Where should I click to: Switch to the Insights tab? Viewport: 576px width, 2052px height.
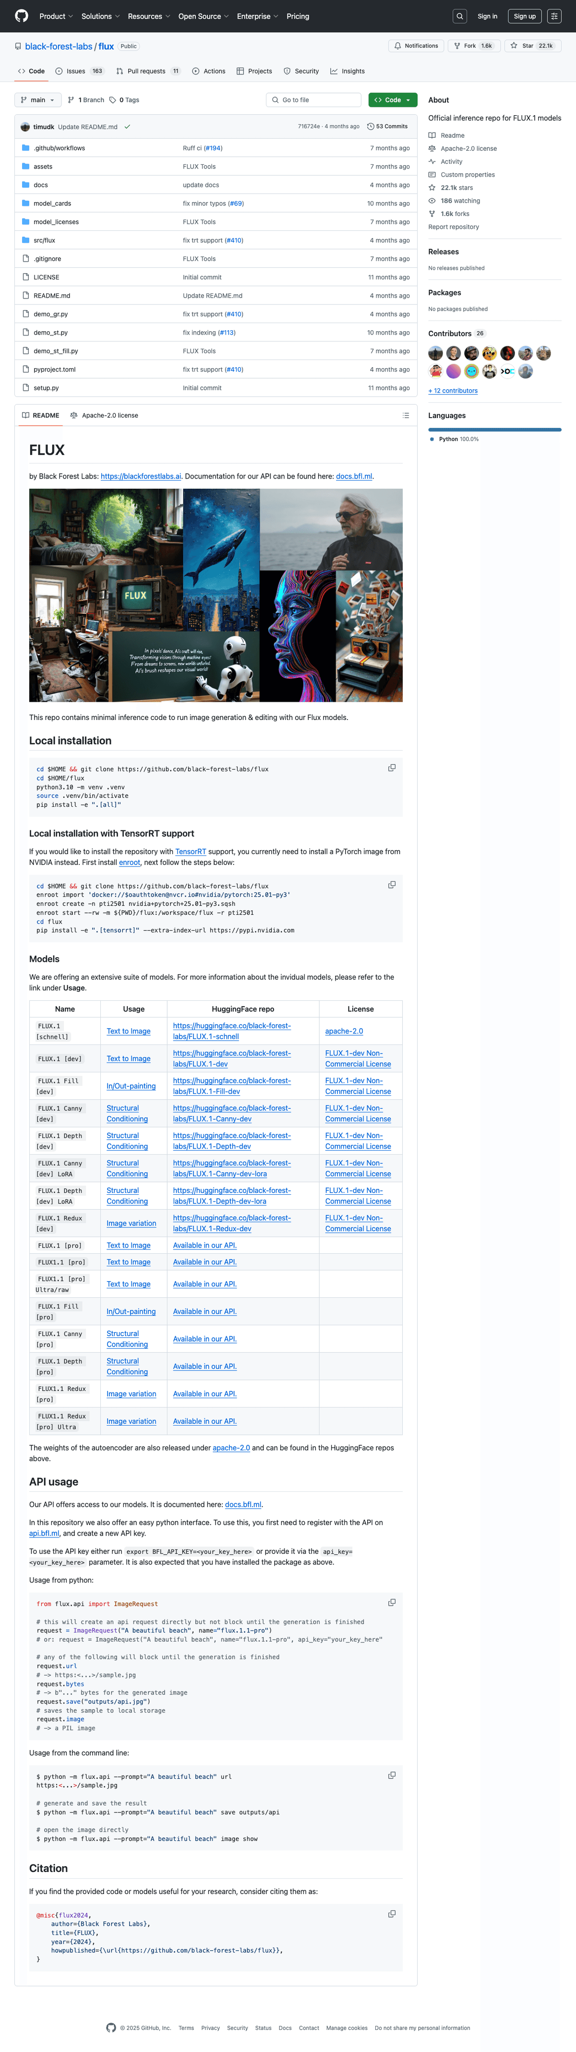[348, 71]
